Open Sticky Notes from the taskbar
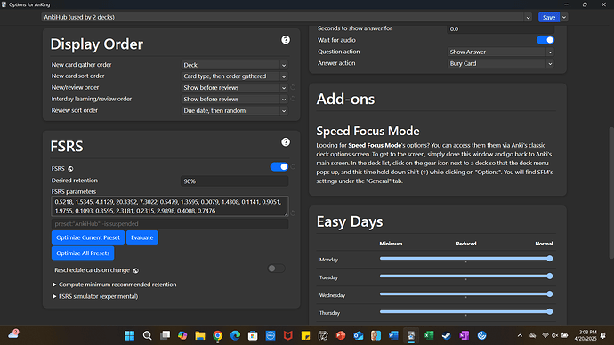The image size is (614, 345). coord(306,335)
